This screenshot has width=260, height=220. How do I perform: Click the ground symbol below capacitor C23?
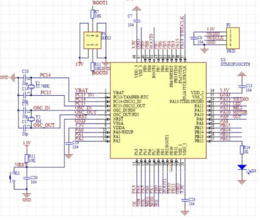click(x=185, y=213)
